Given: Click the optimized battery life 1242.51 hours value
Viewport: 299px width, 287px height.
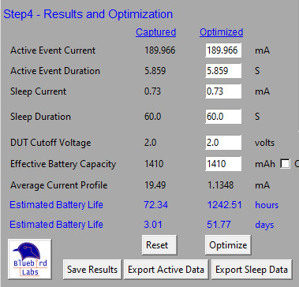Looking at the screenshot, I should (x=224, y=205).
